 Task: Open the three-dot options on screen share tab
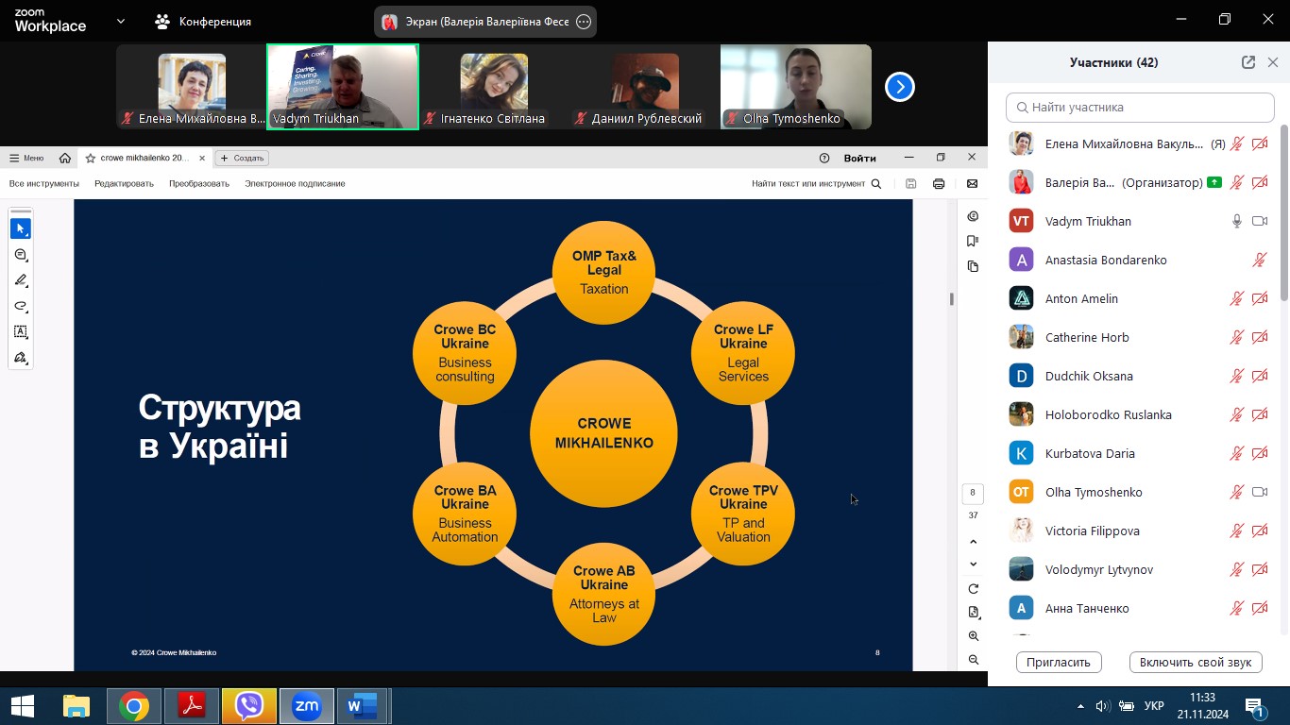click(584, 22)
